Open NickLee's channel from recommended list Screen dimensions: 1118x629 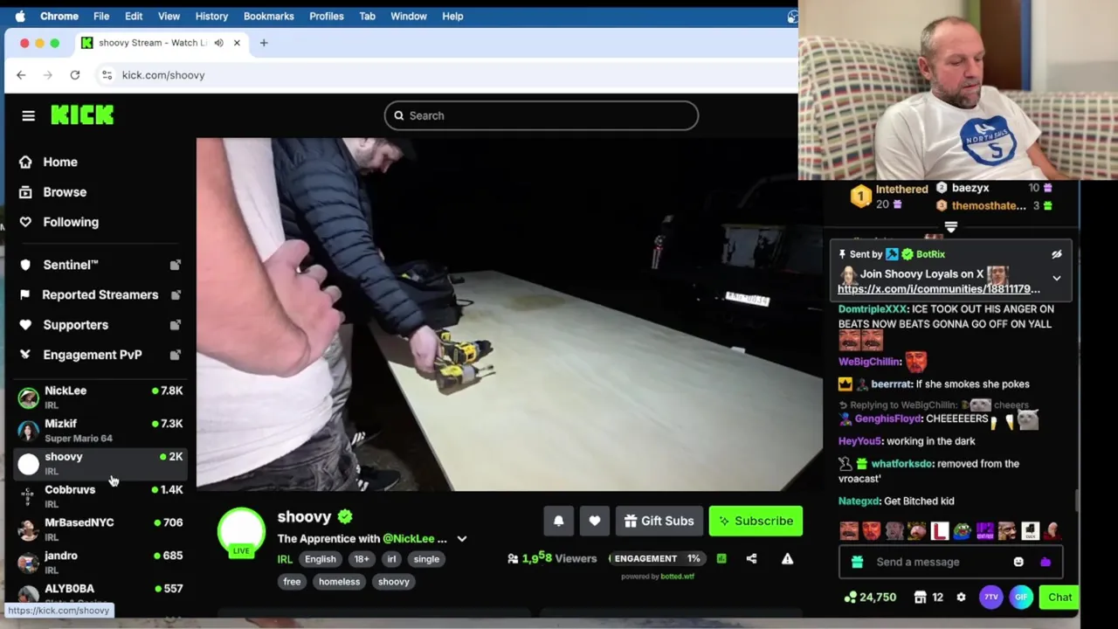pyautogui.click(x=100, y=397)
